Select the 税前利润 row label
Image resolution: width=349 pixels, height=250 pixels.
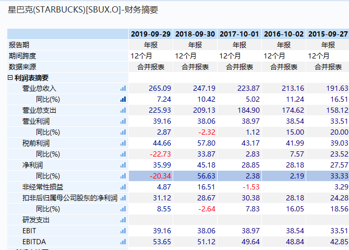(36, 143)
